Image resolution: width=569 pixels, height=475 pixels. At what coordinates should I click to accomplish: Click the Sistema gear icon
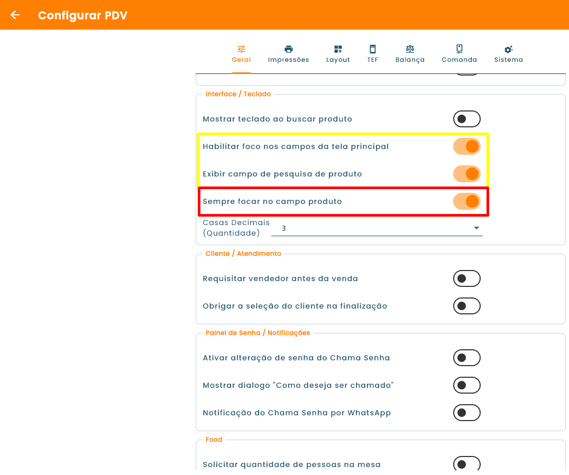click(508, 49)
